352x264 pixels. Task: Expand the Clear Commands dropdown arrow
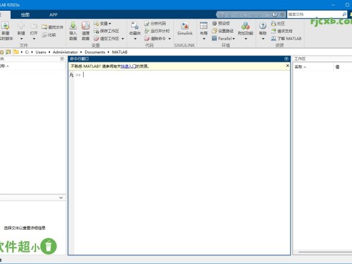point(169,39)
